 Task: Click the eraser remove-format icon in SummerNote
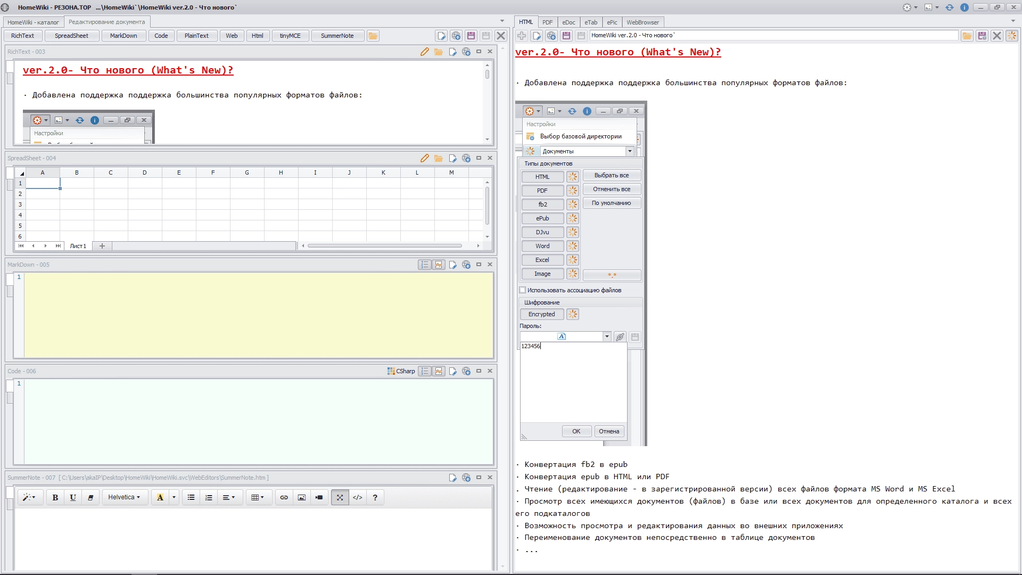coord(90,497)
